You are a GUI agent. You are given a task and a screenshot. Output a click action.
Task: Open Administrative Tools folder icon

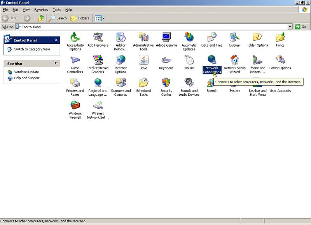coord(143,37)
